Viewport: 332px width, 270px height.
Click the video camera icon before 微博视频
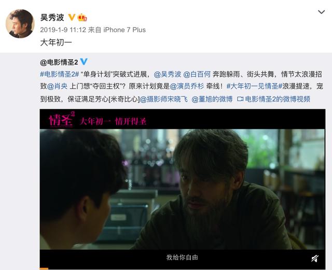[x=240, y=99]
